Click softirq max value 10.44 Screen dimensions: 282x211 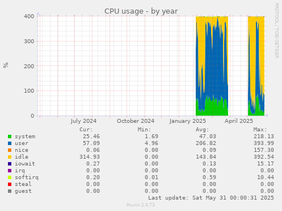266,177
